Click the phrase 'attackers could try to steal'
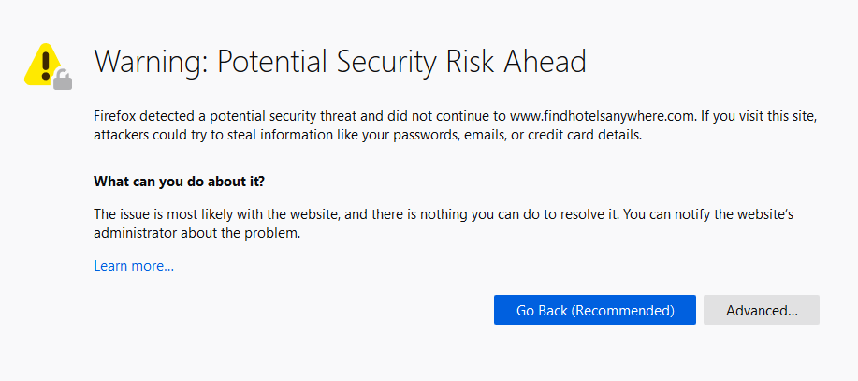 tap(173, 135)
